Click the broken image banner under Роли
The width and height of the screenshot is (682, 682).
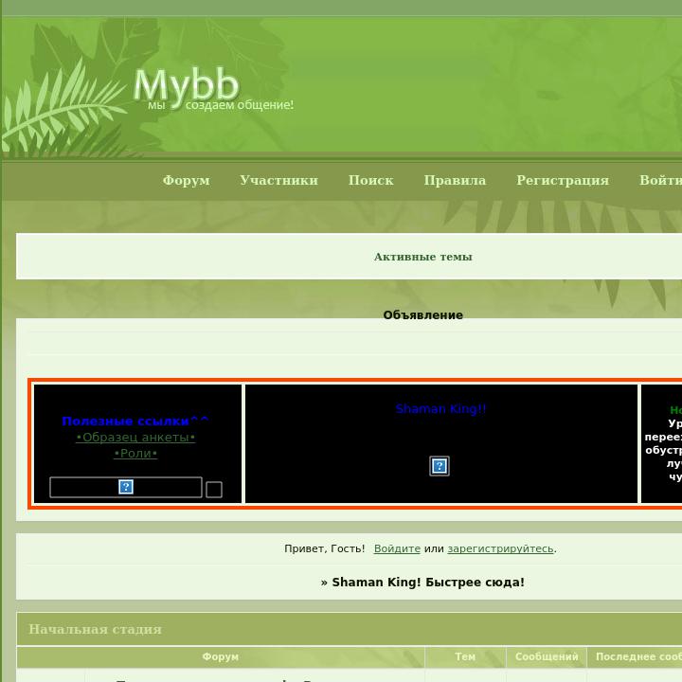point(126,487)
